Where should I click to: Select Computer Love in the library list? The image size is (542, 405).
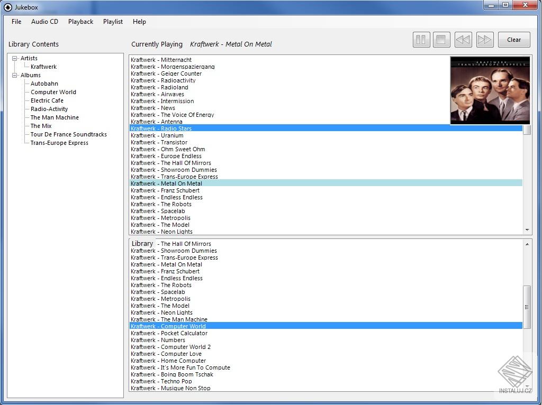click(x=166, y=354)
